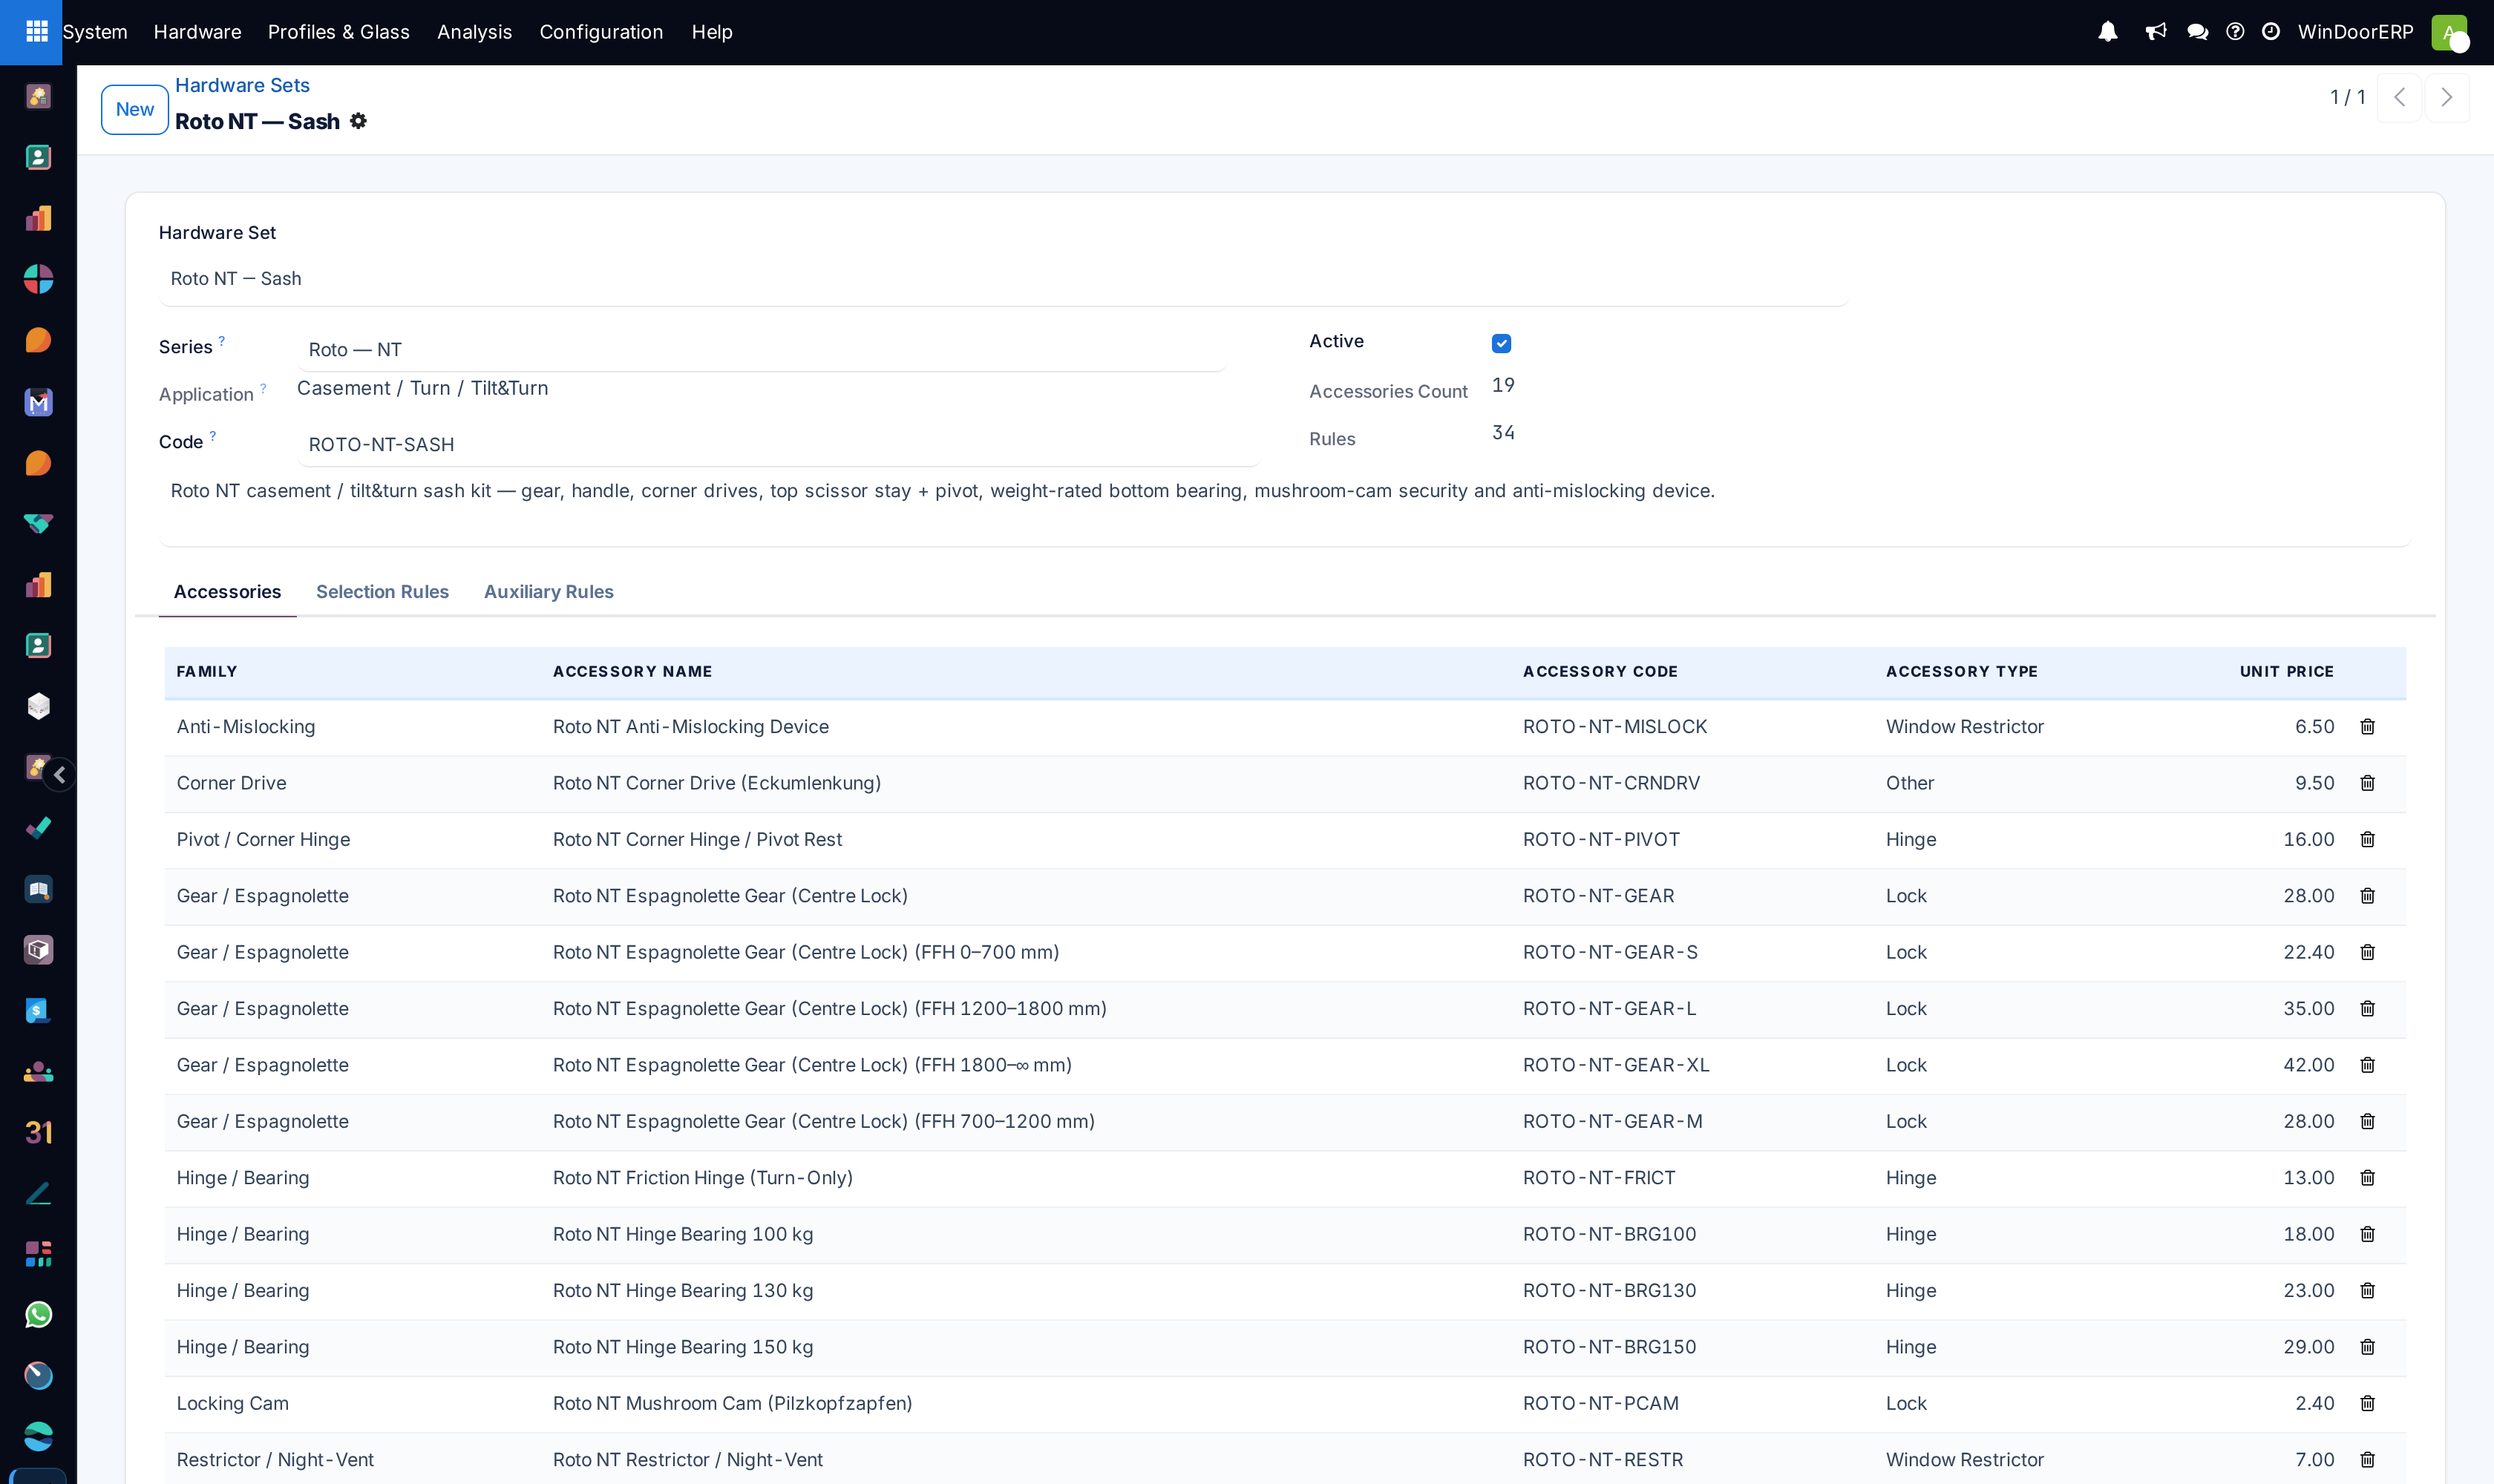Open the dollar invoice app in sidebar
The width and height of the screenshot is (2494, 1484).
tap(38, 1011)
